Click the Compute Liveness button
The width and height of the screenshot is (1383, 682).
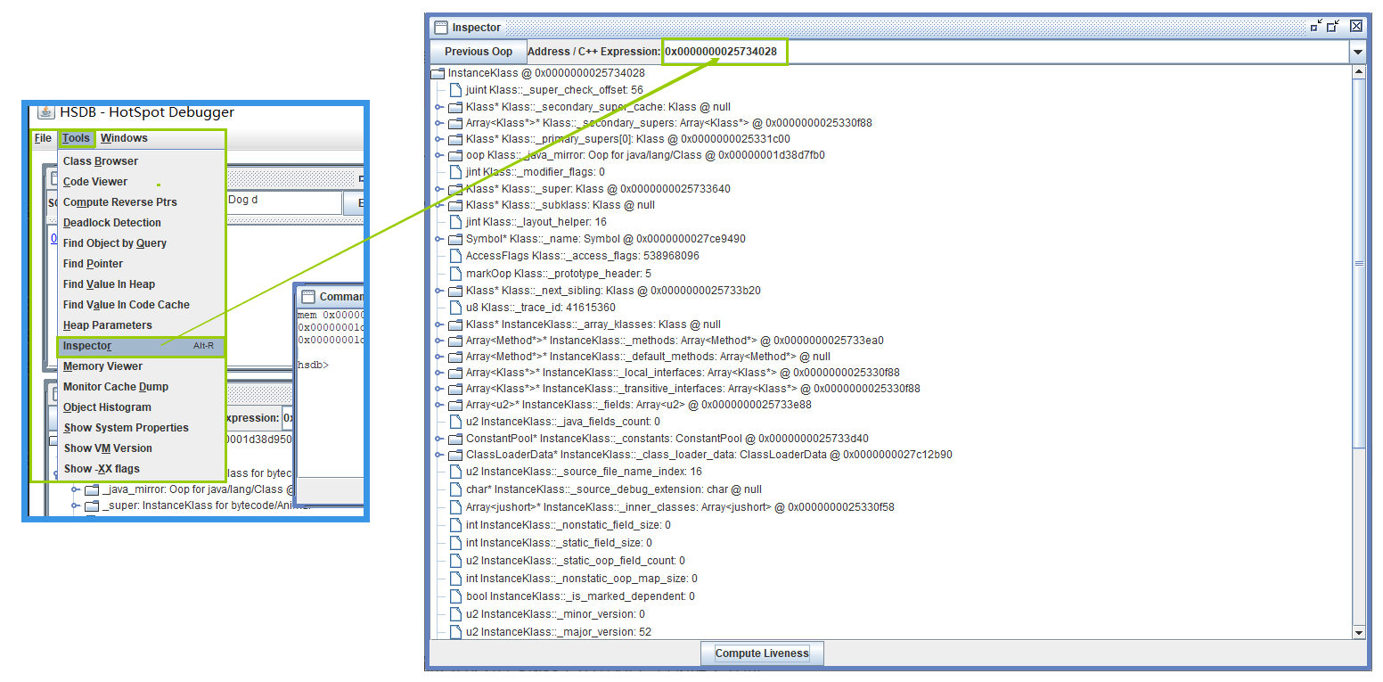click(x=762, y=653)
